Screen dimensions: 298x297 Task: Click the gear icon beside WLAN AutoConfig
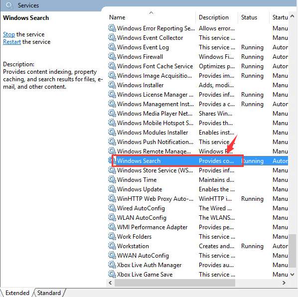(112, 217)
